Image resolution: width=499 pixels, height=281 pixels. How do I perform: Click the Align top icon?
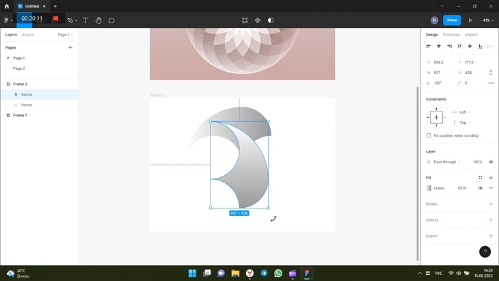459,46
